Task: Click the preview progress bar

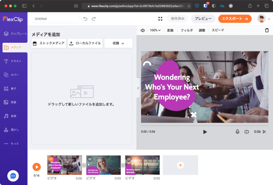Action: pyautogui.click(x=205, y=125)
